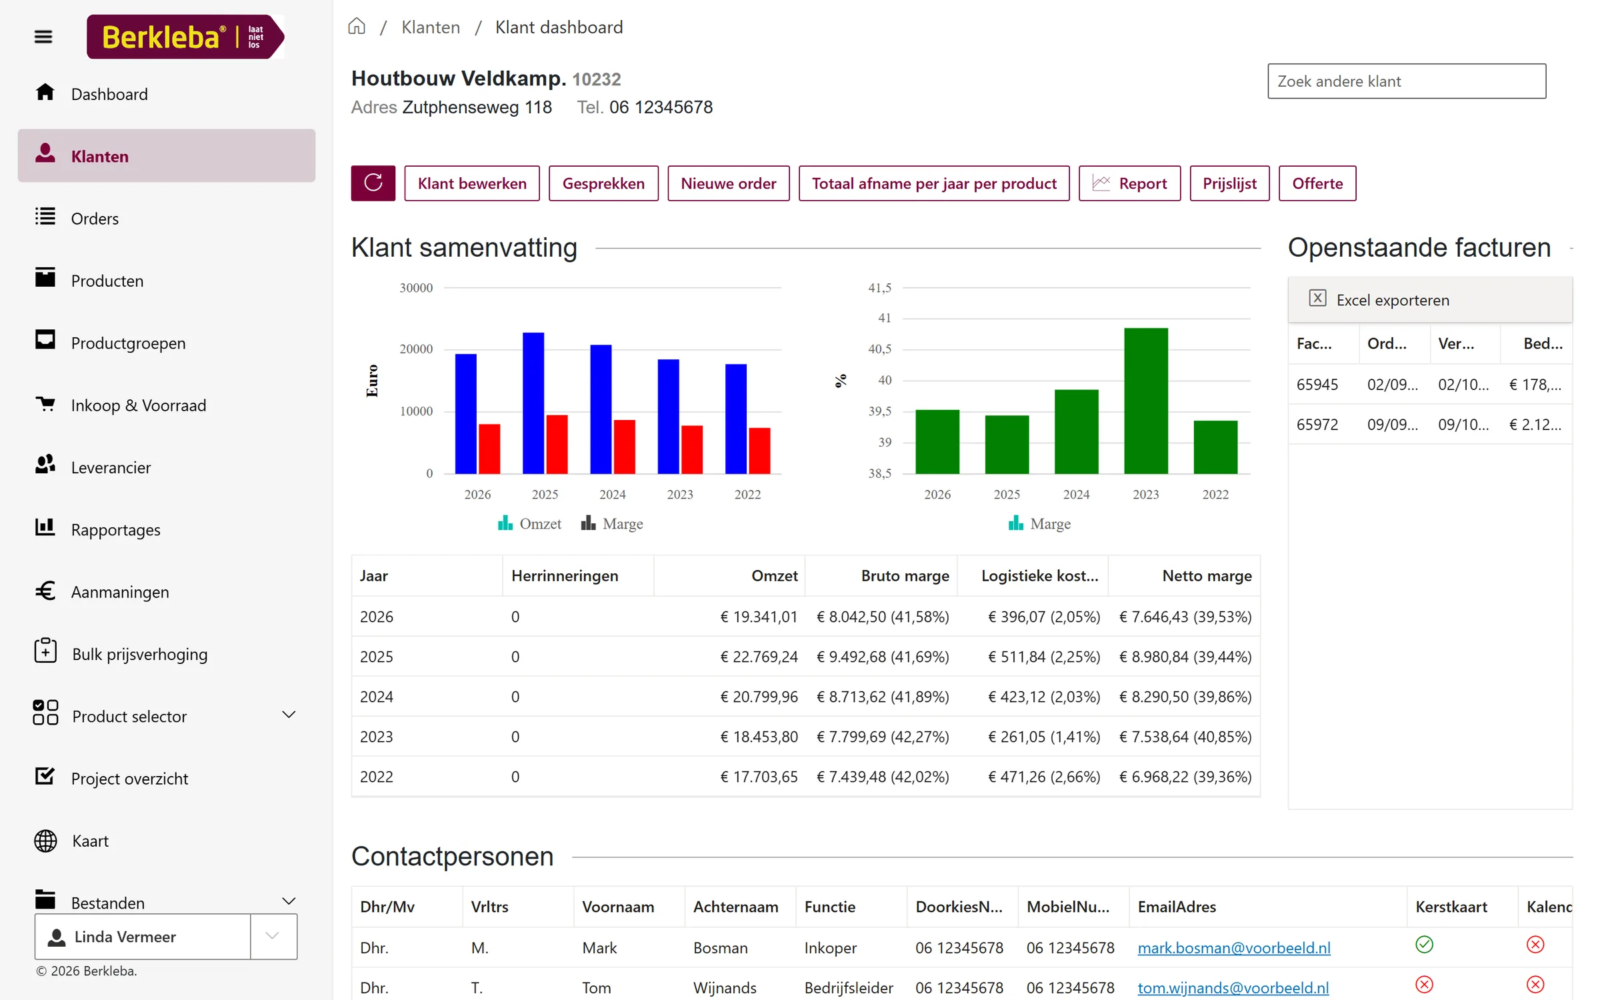Click the green 2023 marge bar

(x=1145, y=401)
